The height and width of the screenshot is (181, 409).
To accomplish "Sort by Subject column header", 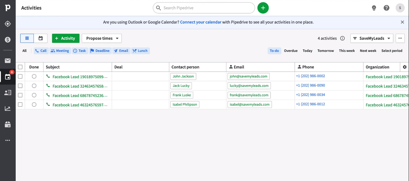I will 53,67.
